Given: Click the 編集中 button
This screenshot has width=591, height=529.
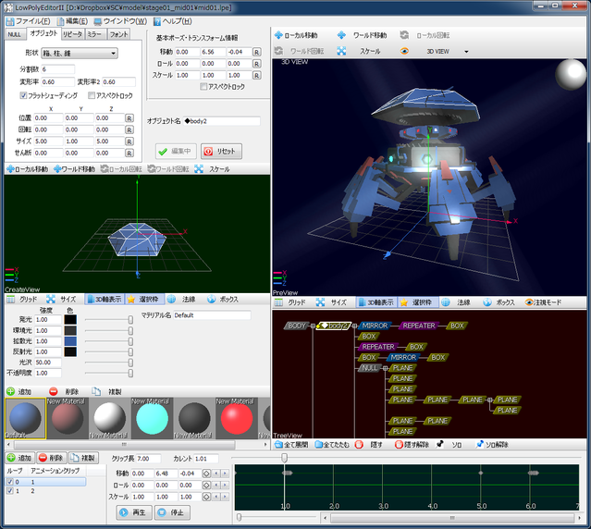Looking at the screenshot, I should click(176, 152).
